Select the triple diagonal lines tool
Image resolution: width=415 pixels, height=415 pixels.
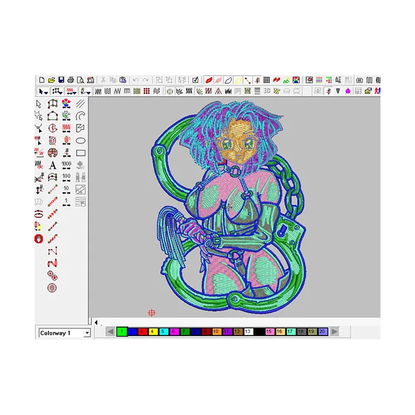(80, 104)
